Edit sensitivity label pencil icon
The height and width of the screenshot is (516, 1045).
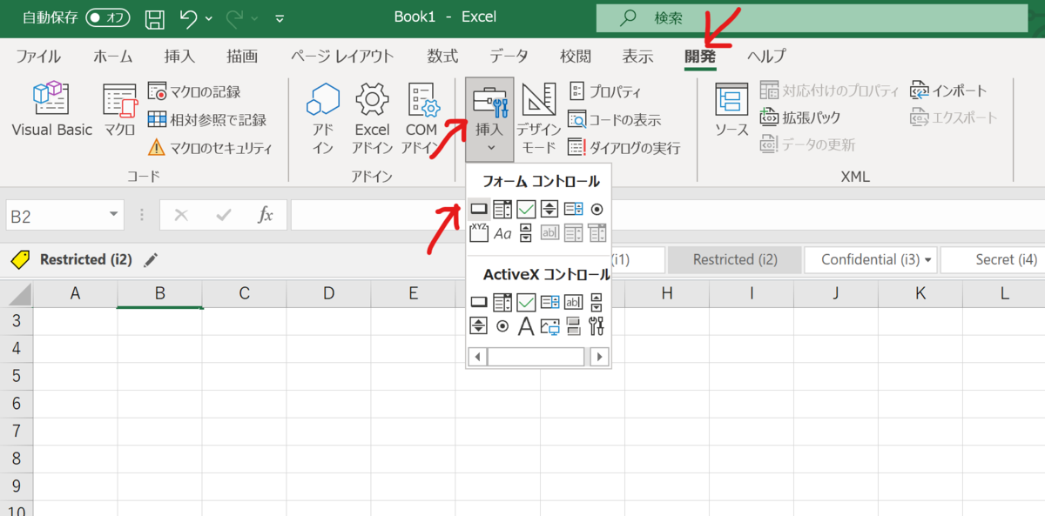pyautogui.click(x=152, y=259)
